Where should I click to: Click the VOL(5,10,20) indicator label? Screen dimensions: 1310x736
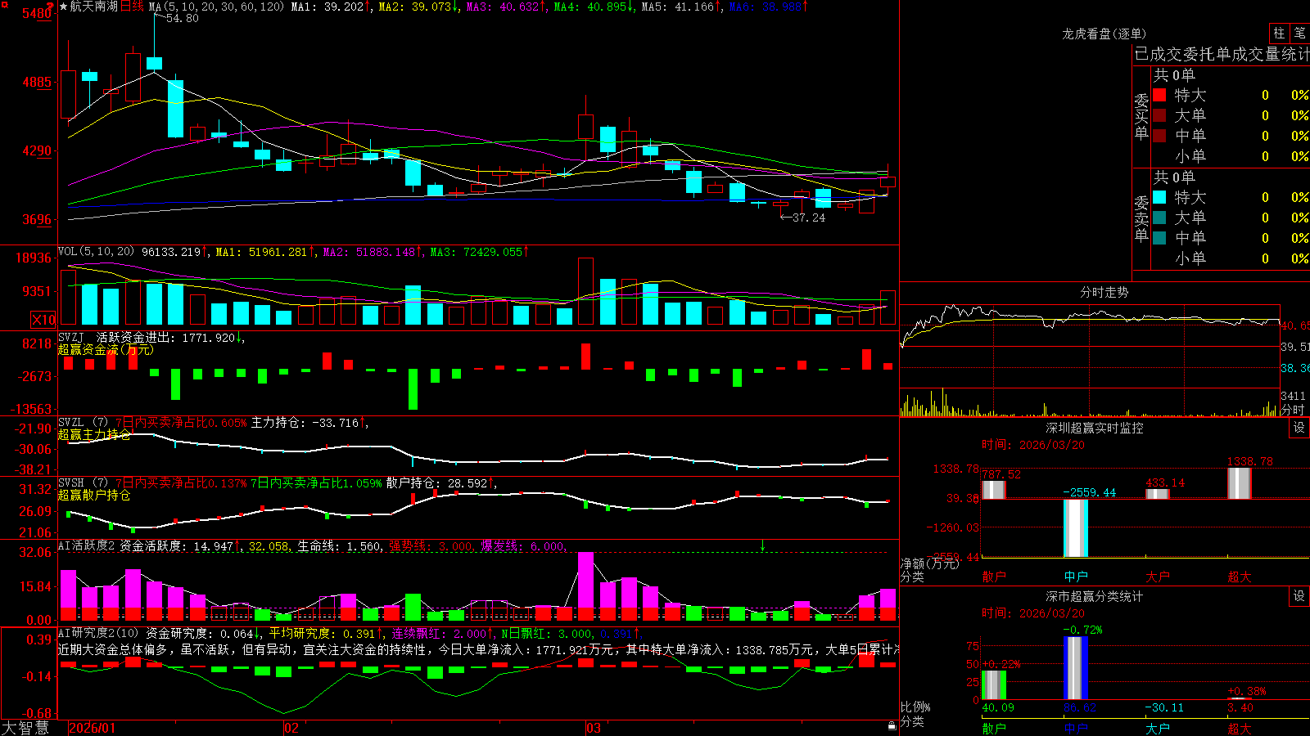[96, 252]
